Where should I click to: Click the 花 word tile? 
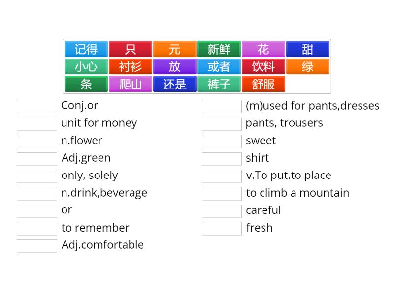coord(263,49)
